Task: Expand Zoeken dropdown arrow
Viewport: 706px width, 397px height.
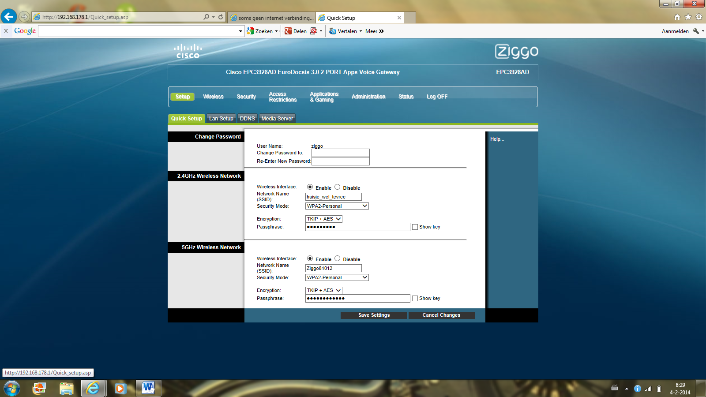Action: 276,31
